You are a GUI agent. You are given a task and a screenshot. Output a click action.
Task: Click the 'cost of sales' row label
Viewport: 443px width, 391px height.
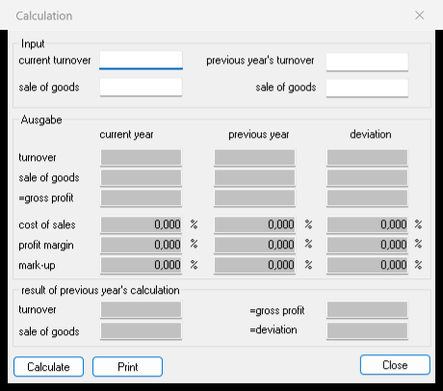click(x=47, y=224)
